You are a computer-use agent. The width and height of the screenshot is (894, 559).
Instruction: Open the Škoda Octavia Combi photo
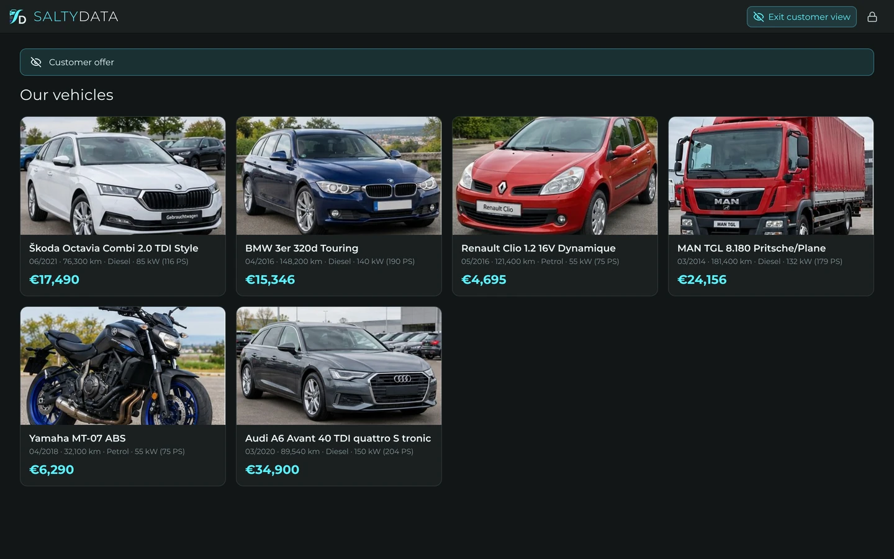[123, 176]
